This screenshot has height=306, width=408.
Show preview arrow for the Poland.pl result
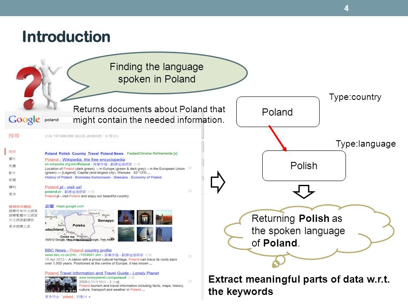(190, 191)
